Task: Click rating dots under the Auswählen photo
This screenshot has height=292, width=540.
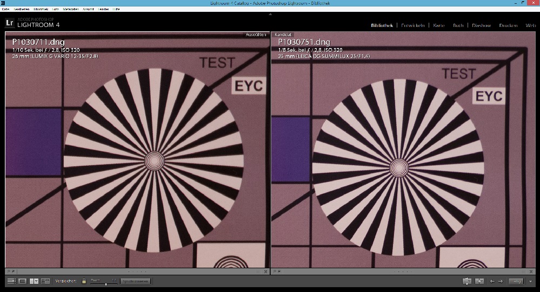Action: pos(137,271)
